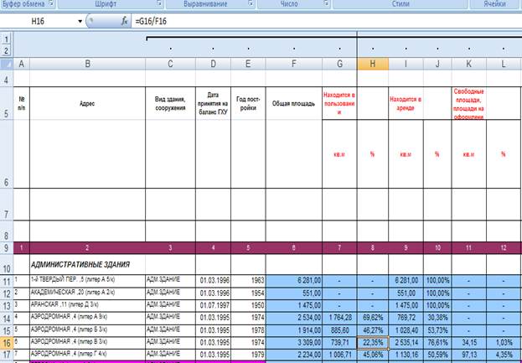
Task: Expand the outline to level 2
Action: click(x=8, y=50)
